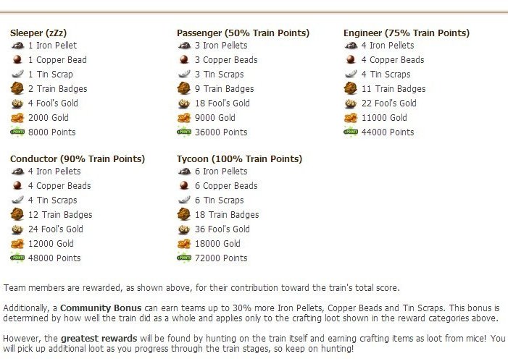Image resolution: width=508 pixels, height=364 pixels.
Task: Click the Fool's Gold icon under Tycoon
Action: click(184, 229)
